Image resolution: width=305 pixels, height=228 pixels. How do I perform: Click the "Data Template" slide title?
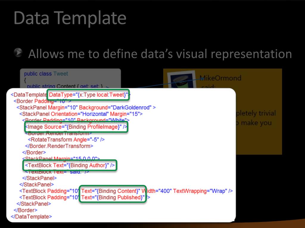[70, 18]
